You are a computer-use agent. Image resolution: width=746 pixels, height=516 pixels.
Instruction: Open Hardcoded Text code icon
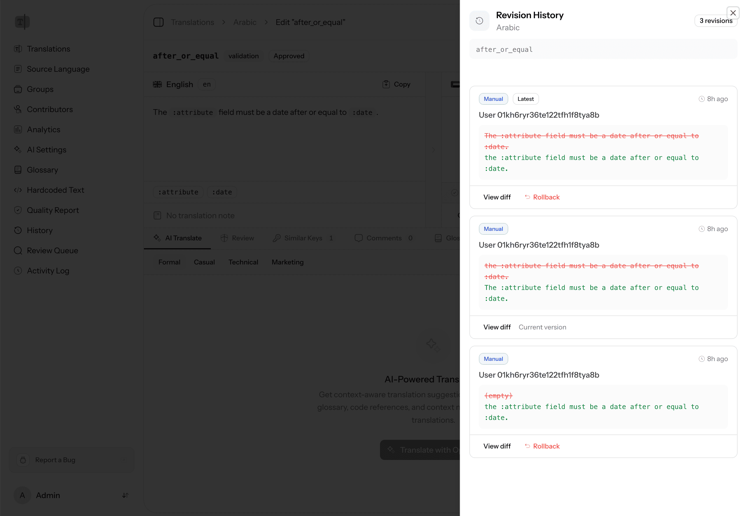click(18, 190)
